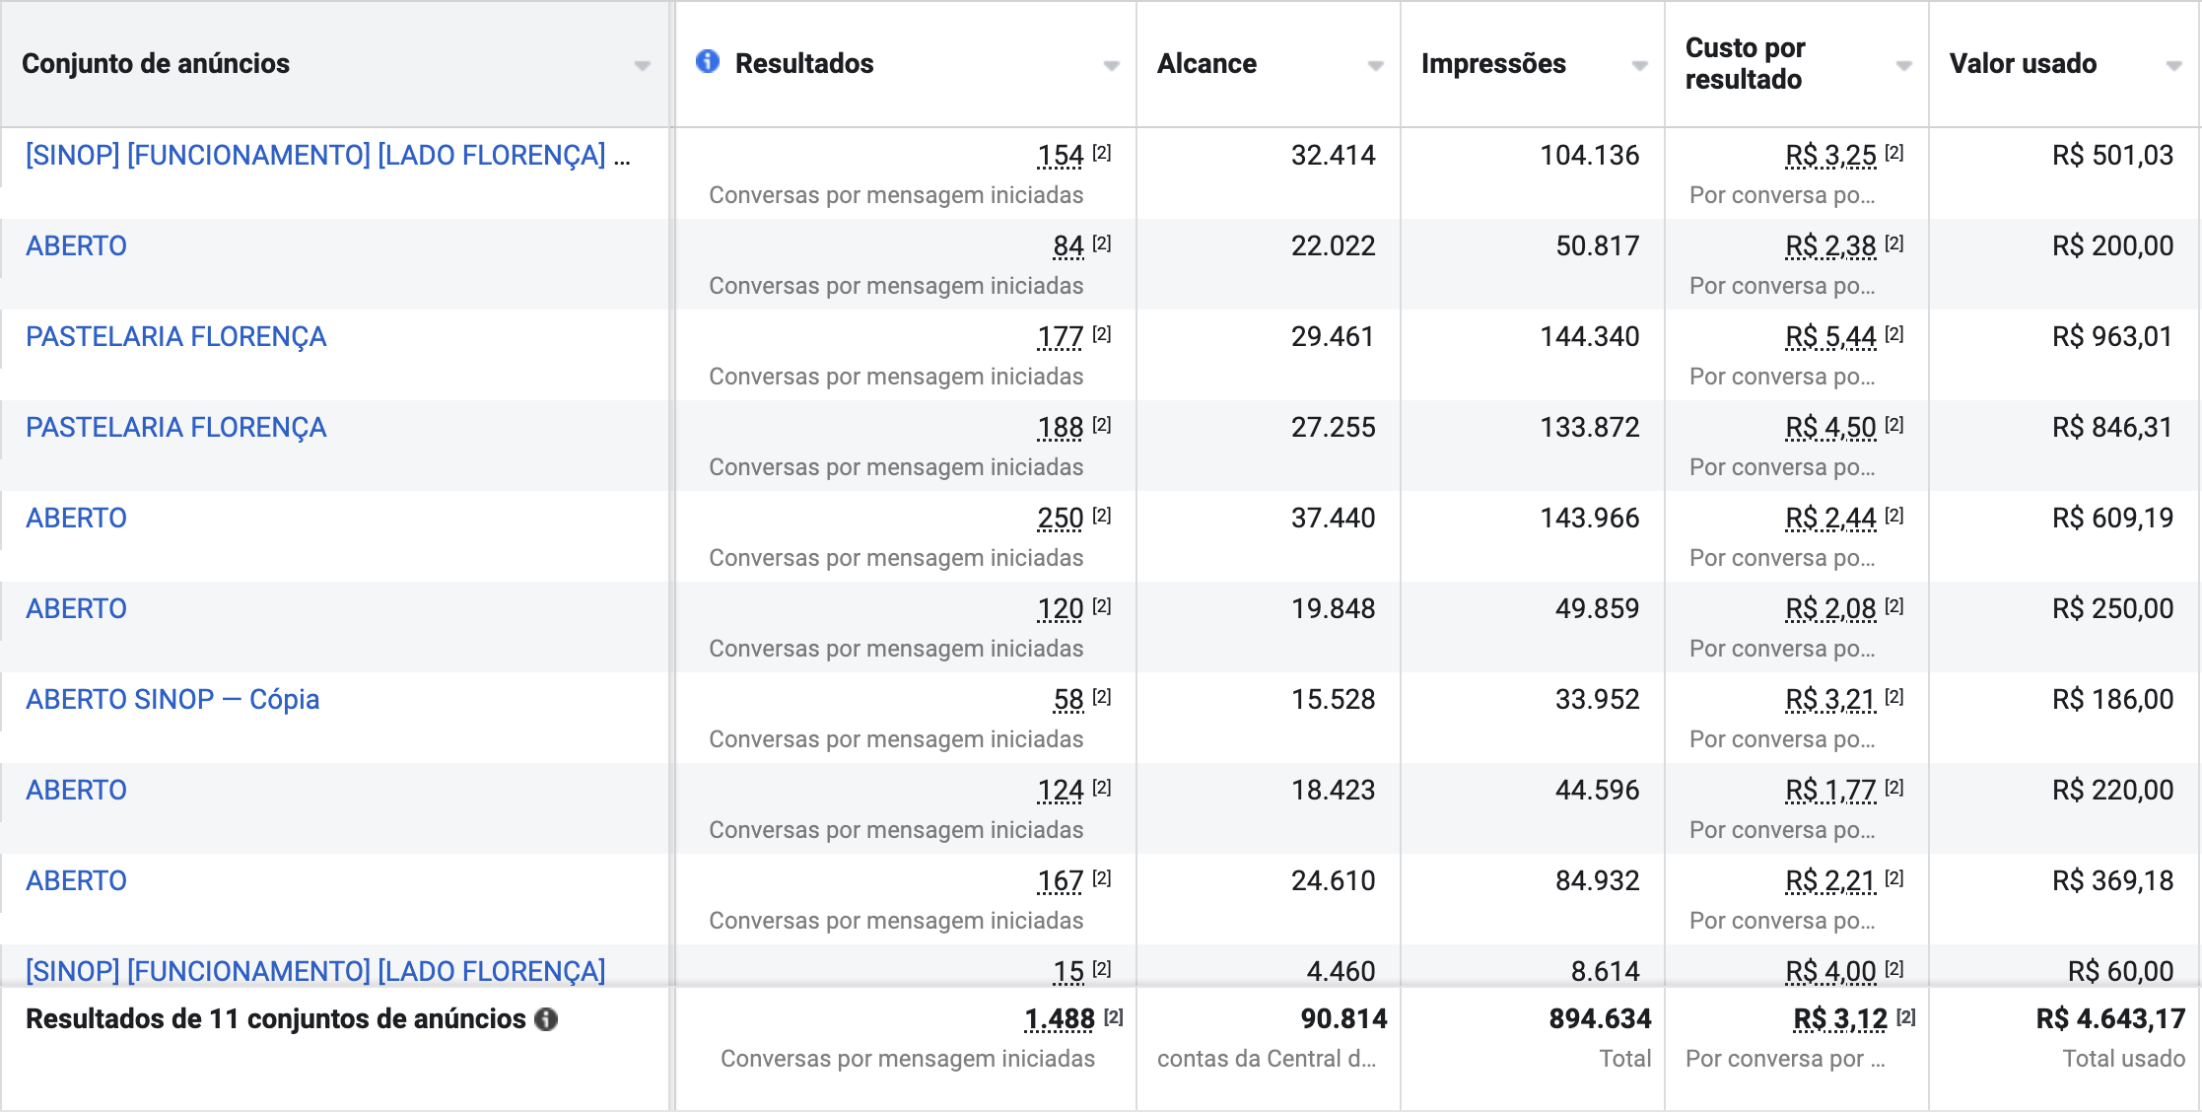Screen dimensions: 2202x1112
Task: Click the 167 results value
Action: pyautogui.click(x=1061, y=881)
